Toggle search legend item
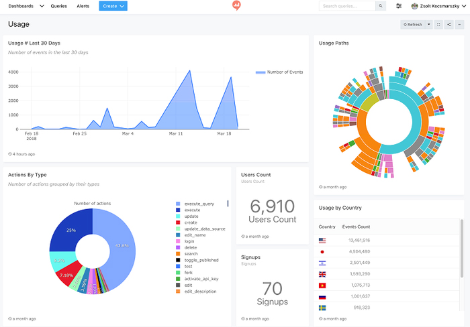470x327 pixels. 187,254
